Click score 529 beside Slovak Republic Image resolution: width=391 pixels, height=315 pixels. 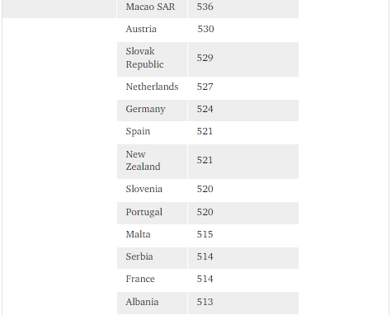[x=205, y=58]
